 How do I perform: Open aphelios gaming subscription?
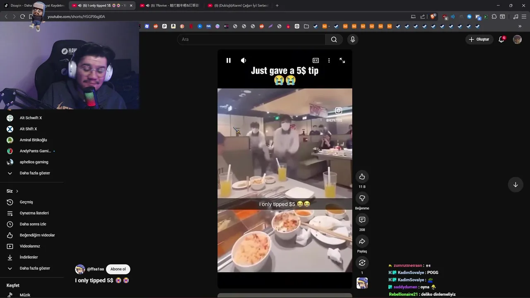(32, 162)
